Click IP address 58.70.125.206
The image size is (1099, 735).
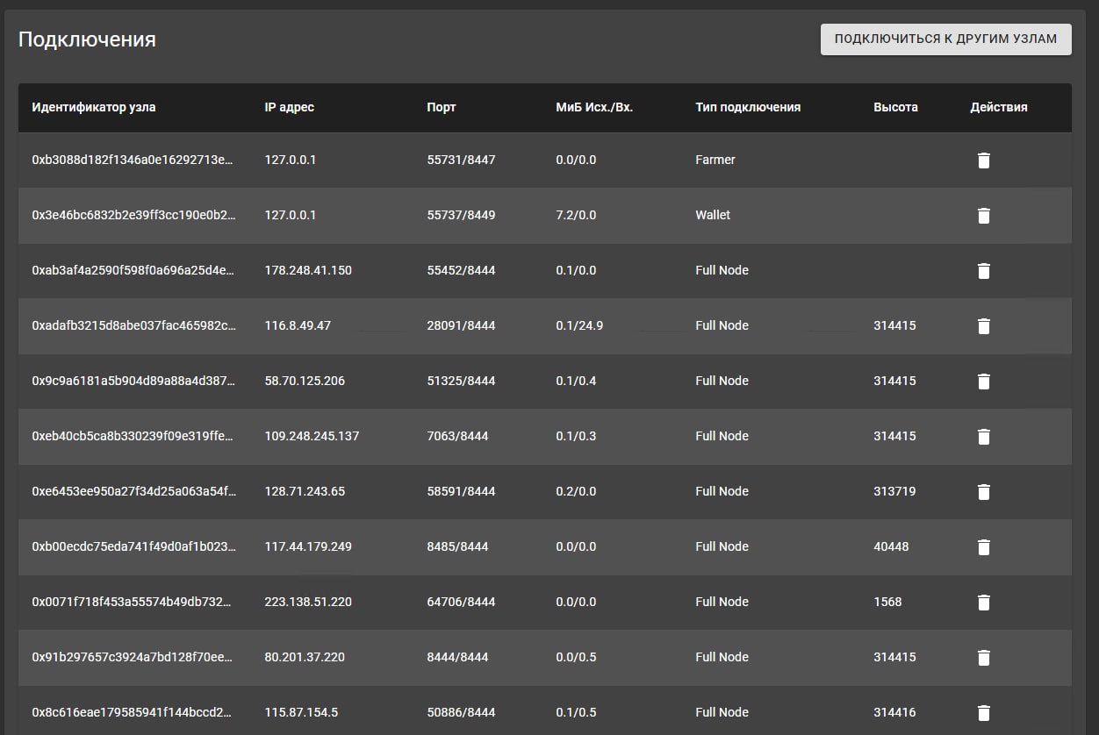click(305, 381)
